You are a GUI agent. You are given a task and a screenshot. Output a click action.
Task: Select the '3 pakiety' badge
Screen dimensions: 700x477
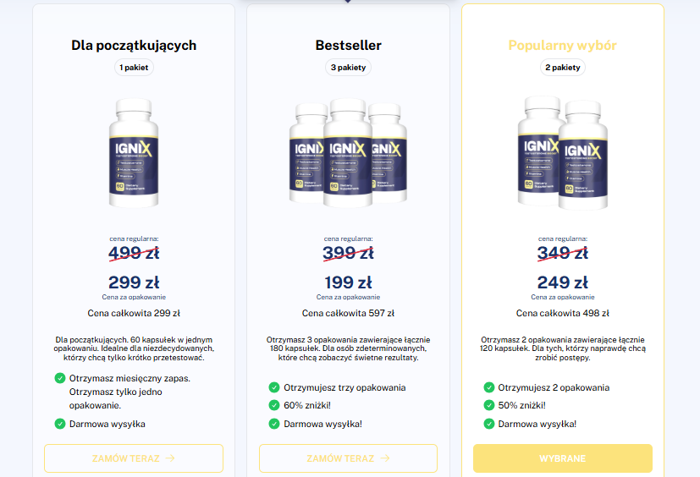pos(348,67)
